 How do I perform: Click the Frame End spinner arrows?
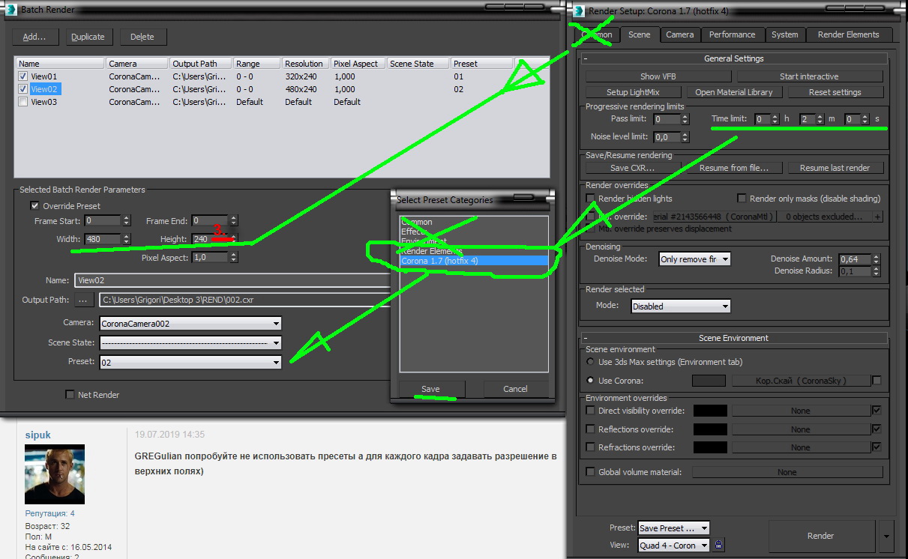(x=234, y=221)
